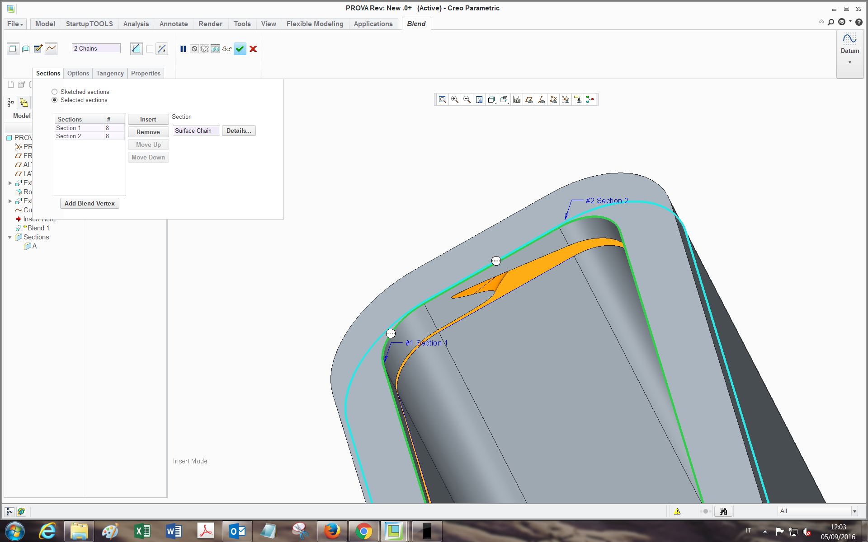This screenshot has width=868, height=542.
Task: Open the display style box dropdown
Action: coord(492,99)
